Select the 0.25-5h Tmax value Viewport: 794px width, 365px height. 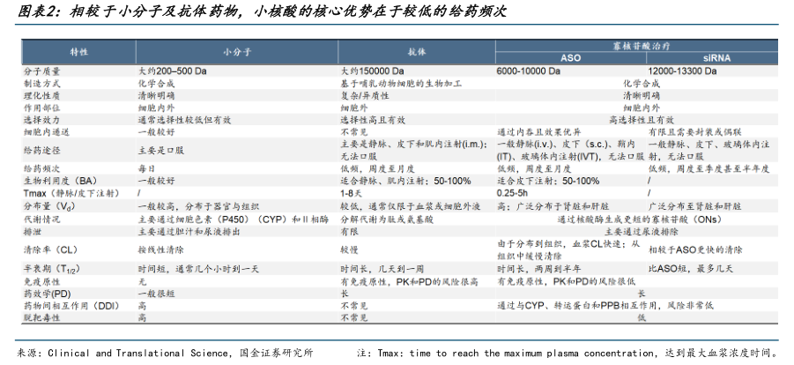tap(512, 192)
